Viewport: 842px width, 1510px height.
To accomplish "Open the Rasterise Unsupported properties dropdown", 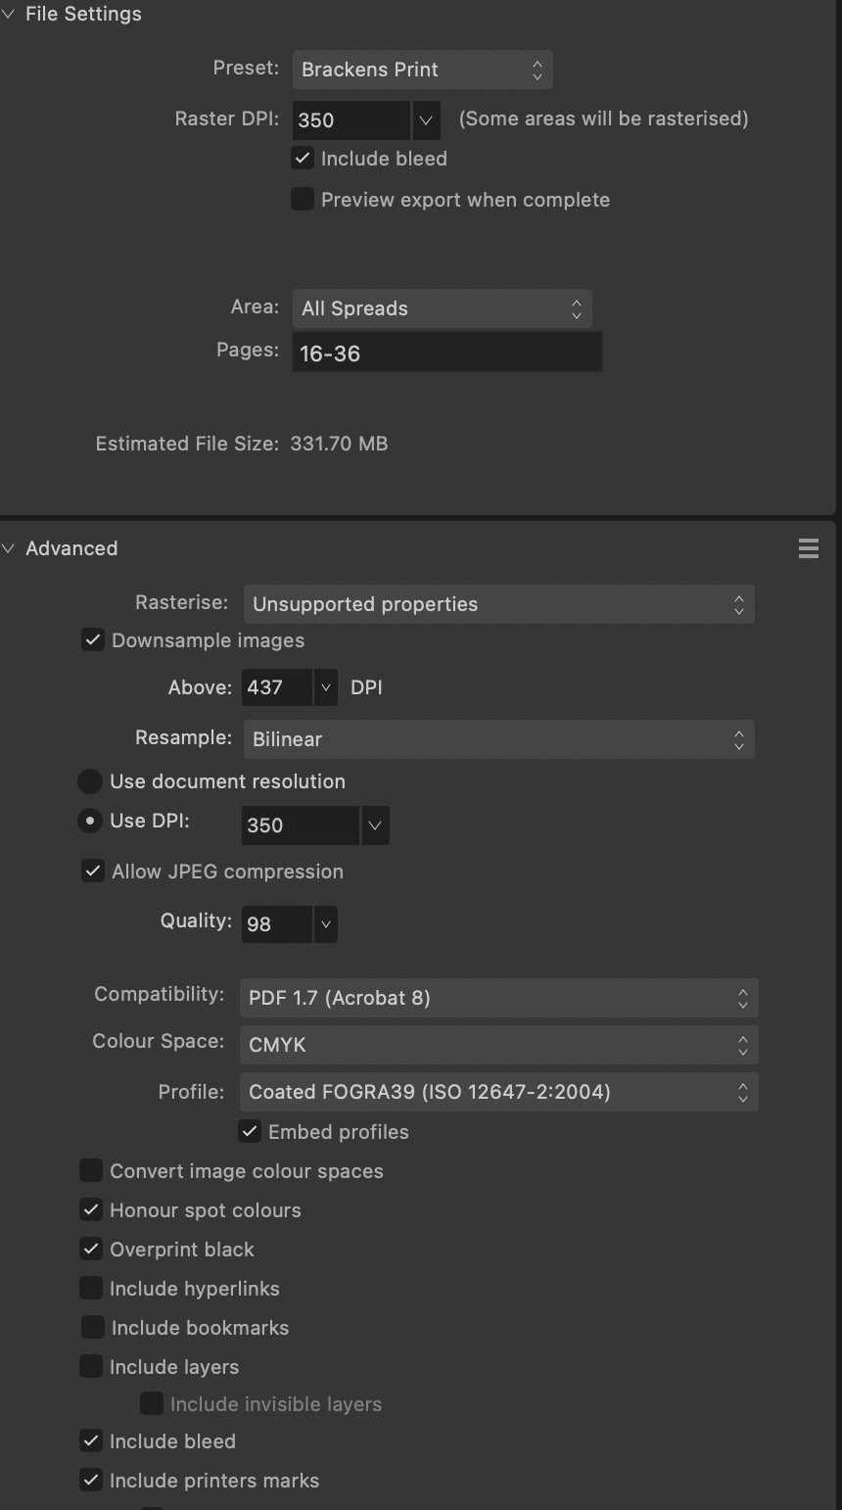I will [499, 604].
